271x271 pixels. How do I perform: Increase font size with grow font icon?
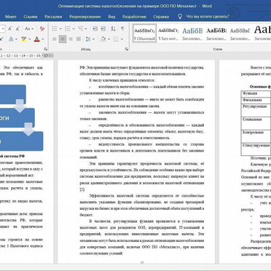[x=10, y=28]
